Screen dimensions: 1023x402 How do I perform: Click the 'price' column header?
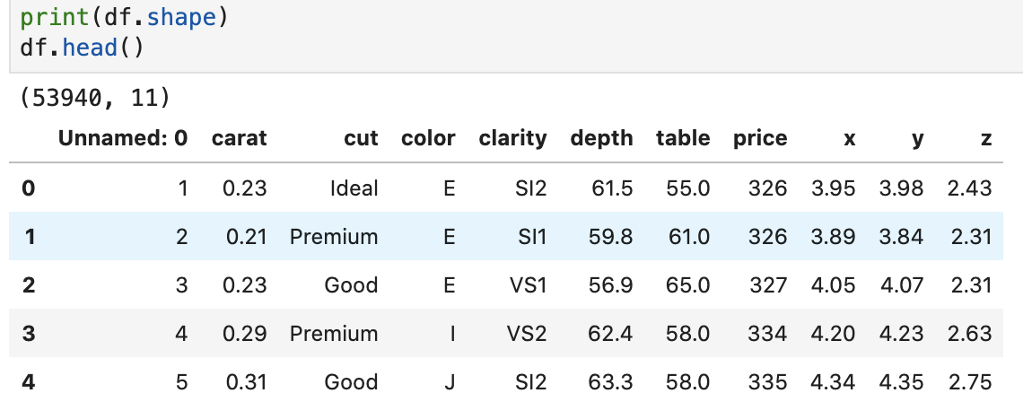(760, 138)
